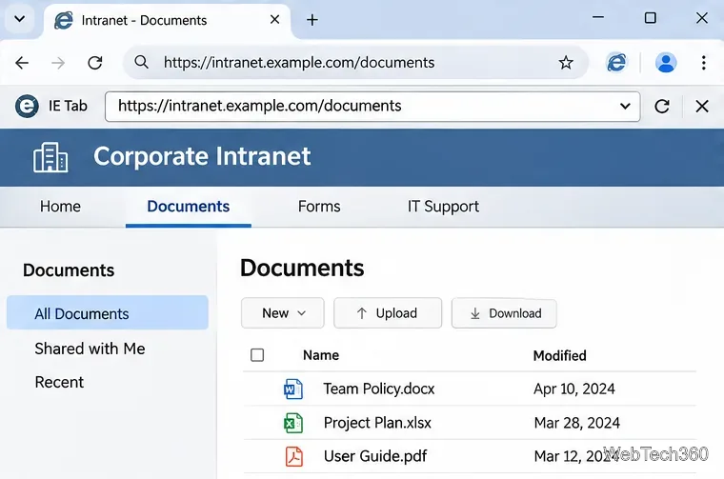Screen dimensions: 724x479
Task: Sort by the Modified column header
Action: tap(559, 355)
